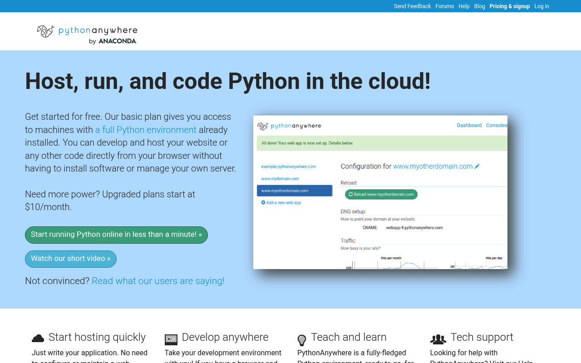Go to Forums in the top bar
Image resolution: width=581 pixels, height=363 pixels.
[445, 6]
